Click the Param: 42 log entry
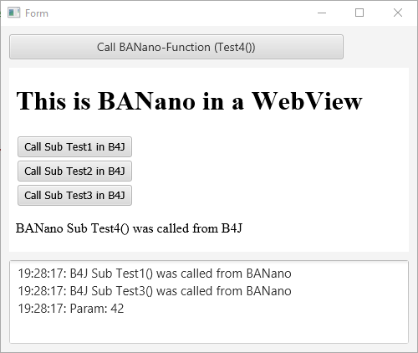Screen dimensions: 418x353 [71, 309]
